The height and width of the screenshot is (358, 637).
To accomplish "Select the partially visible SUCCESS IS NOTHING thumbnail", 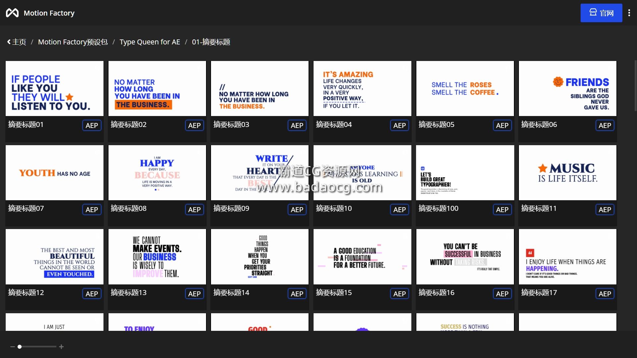I will 465,322.
